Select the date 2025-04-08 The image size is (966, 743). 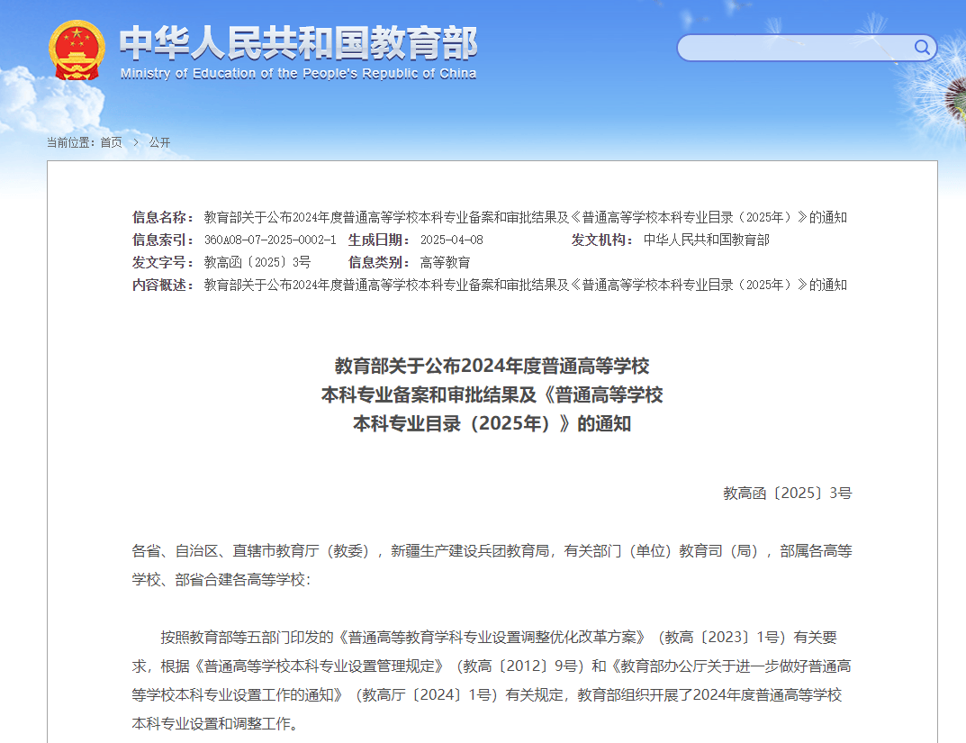point(452,240)
